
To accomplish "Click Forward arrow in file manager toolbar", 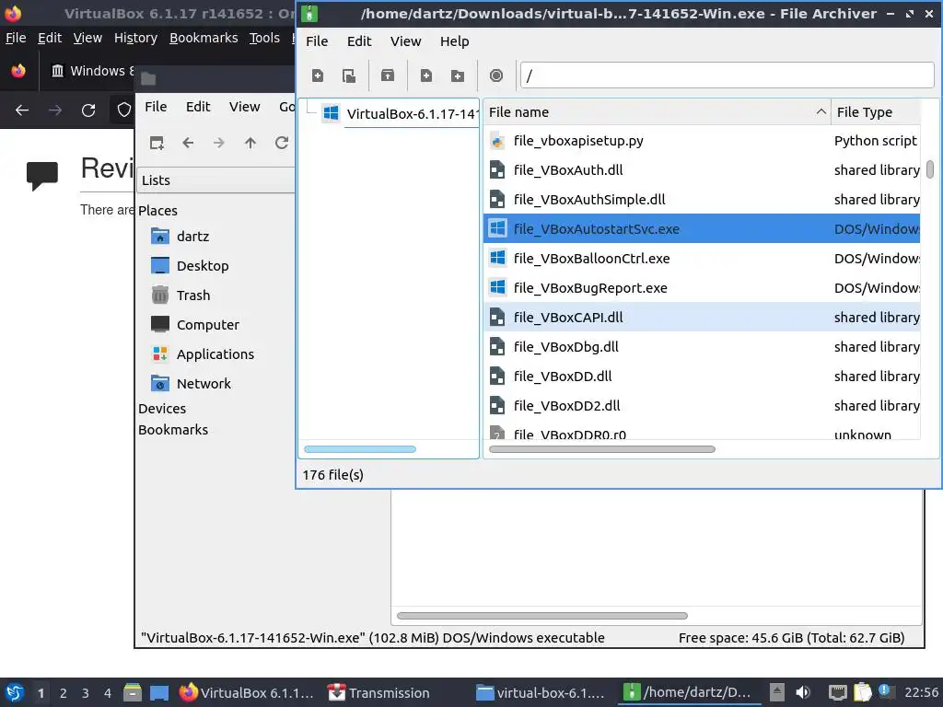I will click(219, 143).
